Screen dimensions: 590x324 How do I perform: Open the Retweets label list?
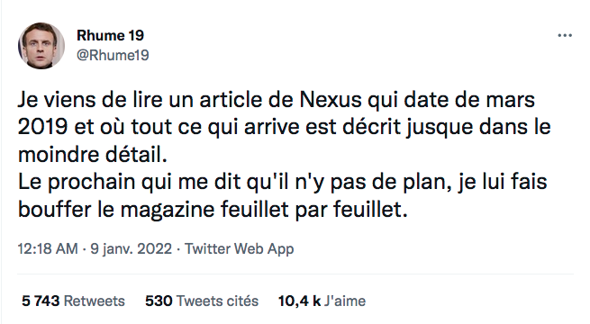95,301
